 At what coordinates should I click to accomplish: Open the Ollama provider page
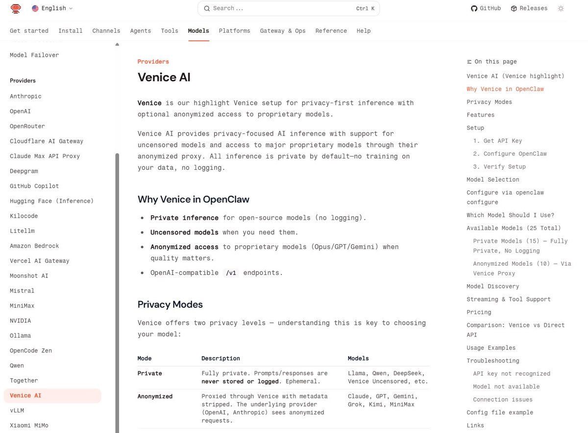point(20,336)
